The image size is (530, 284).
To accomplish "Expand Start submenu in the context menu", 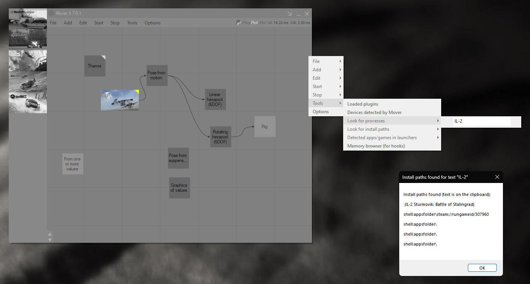I will (326, 87).
